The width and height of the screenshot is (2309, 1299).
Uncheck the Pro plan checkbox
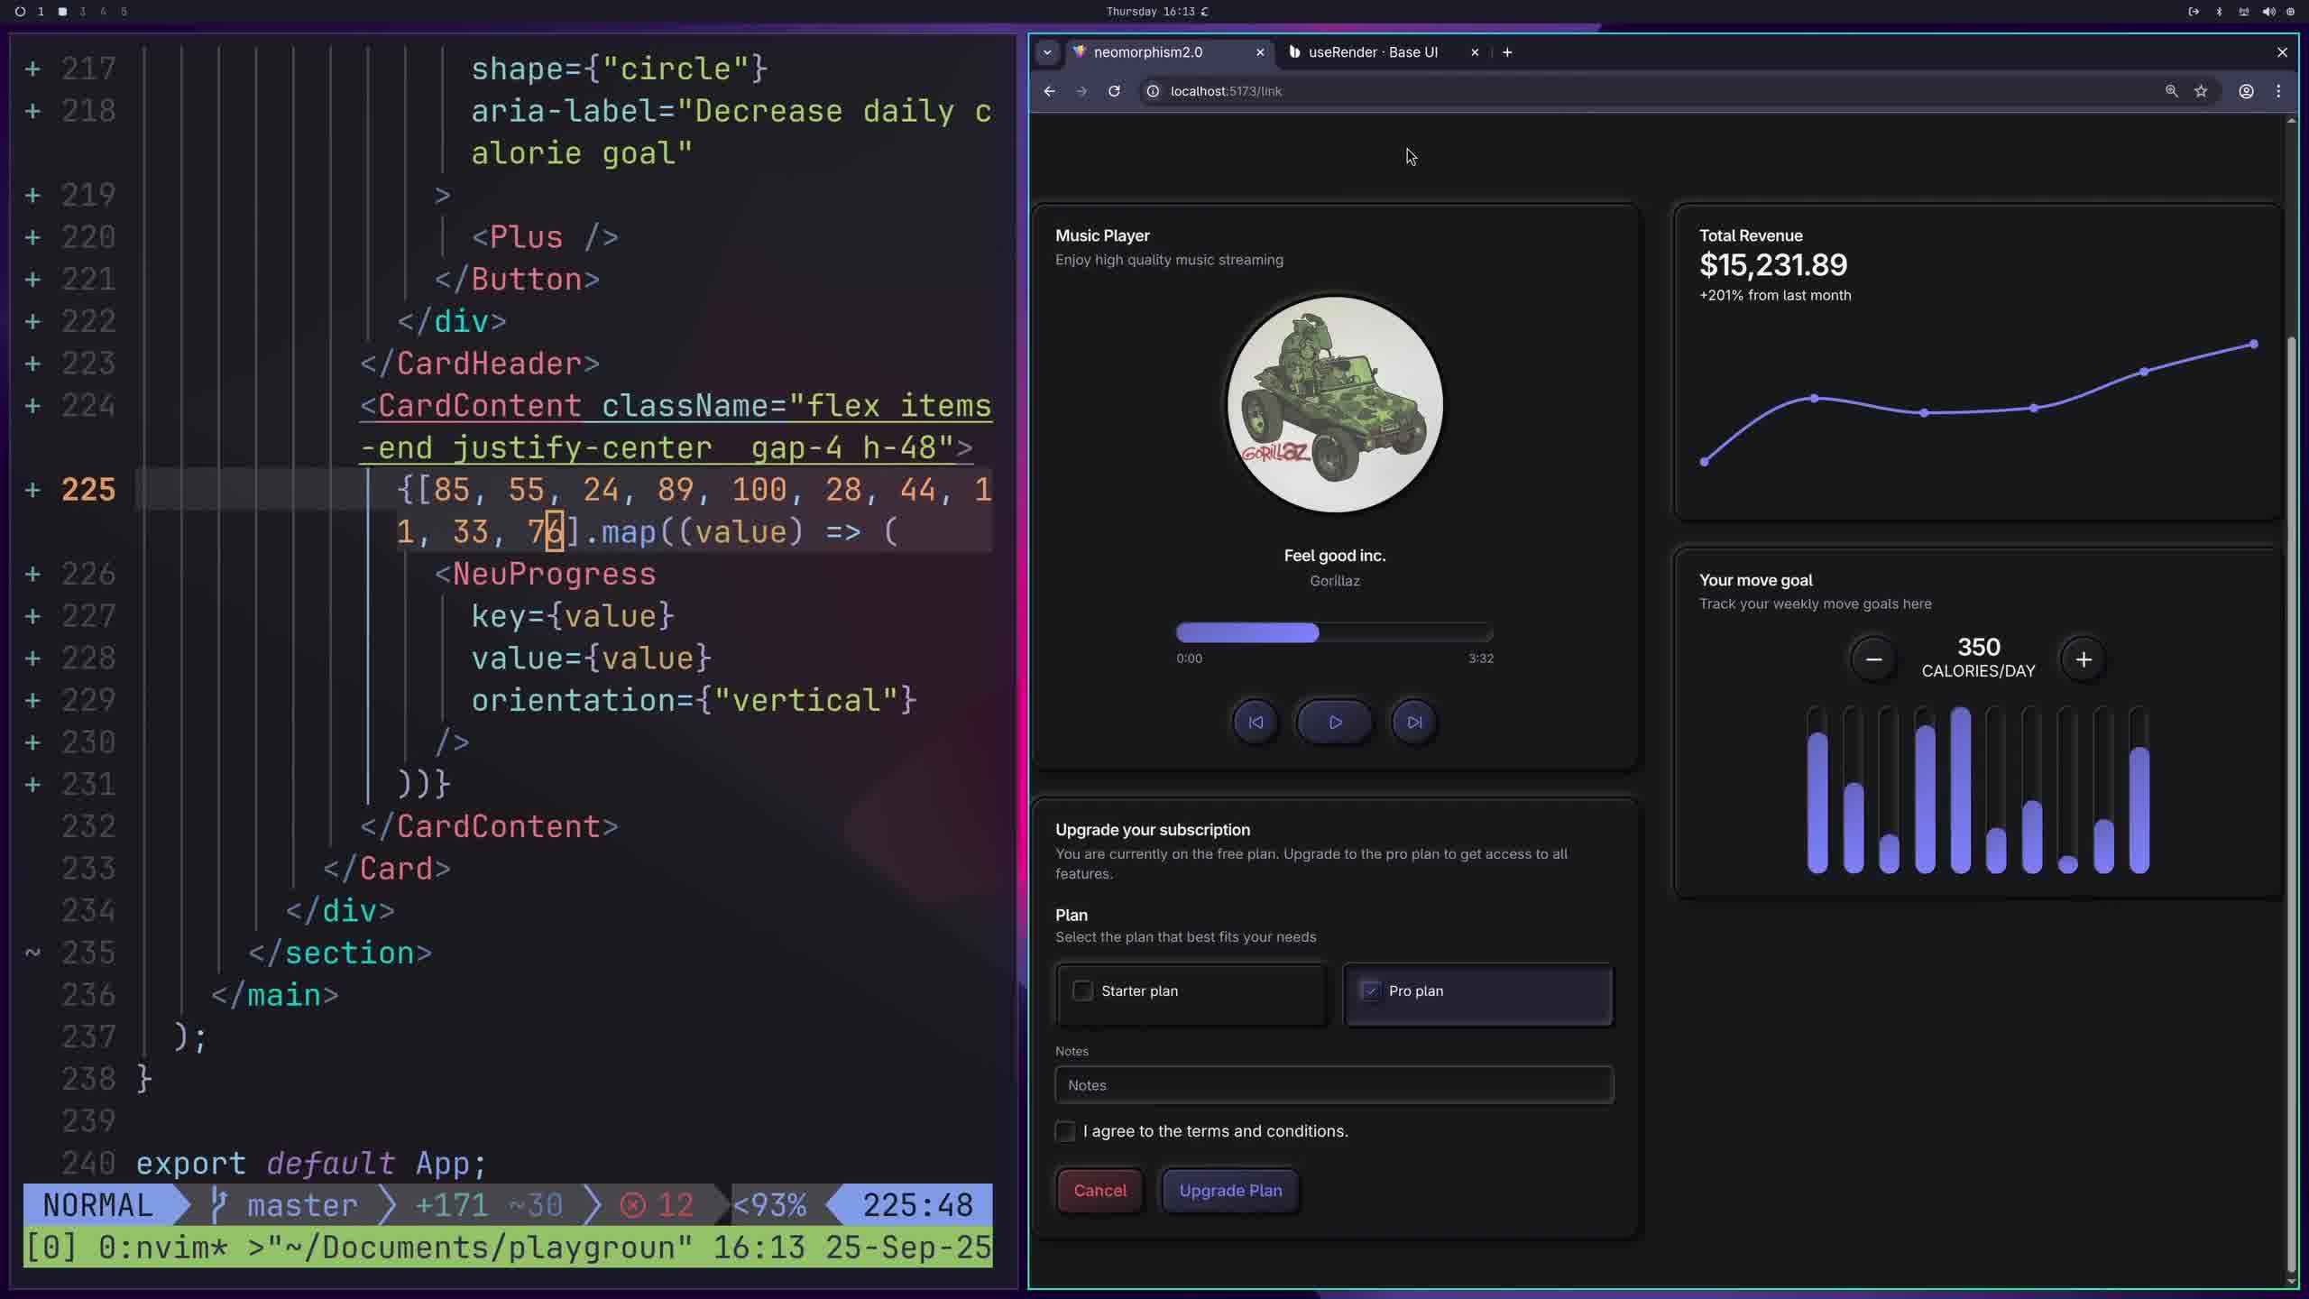click(1370, 990)
